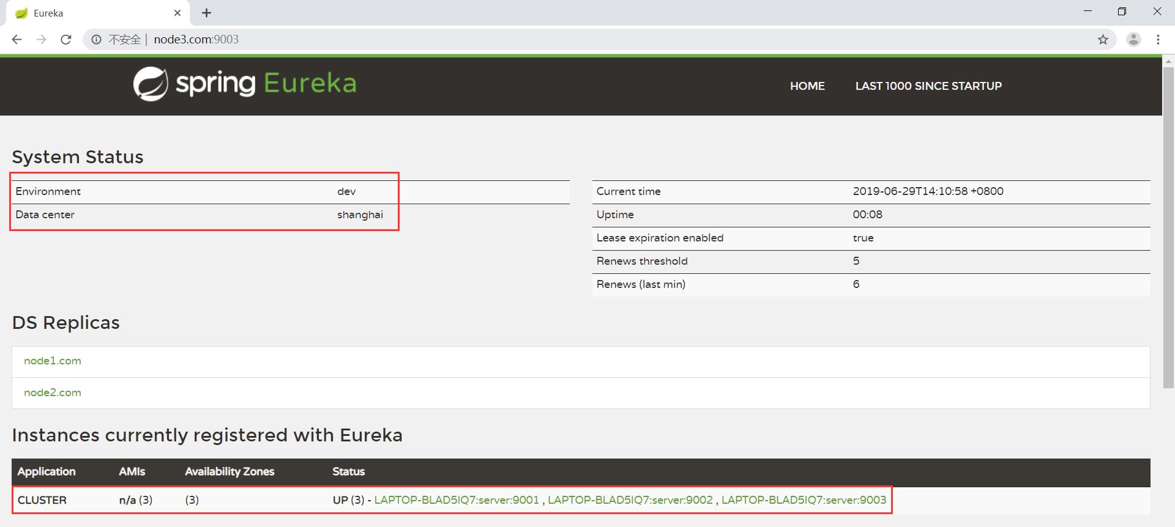Click the Environment value 'dev'
Image resolution: width=1175 pixels, height=527 pixels.
coord(346,191)
